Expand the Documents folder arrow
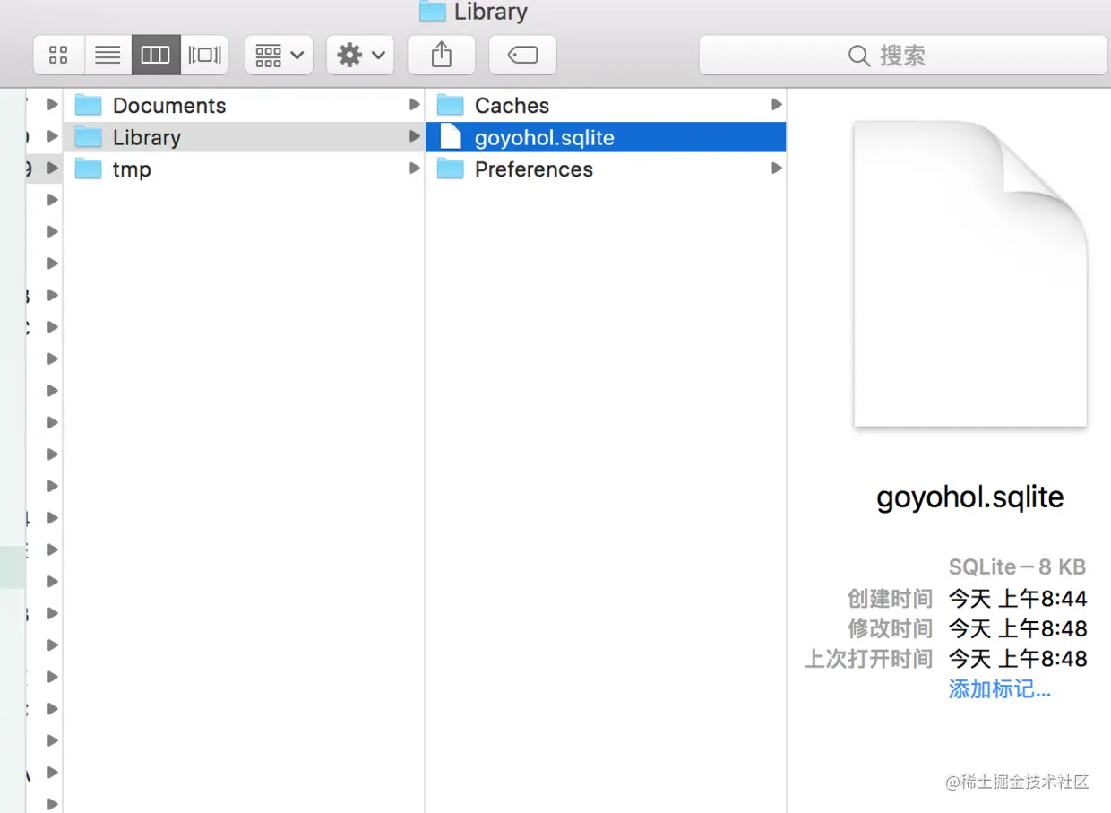1111x813 pixels. click(414, 105)
